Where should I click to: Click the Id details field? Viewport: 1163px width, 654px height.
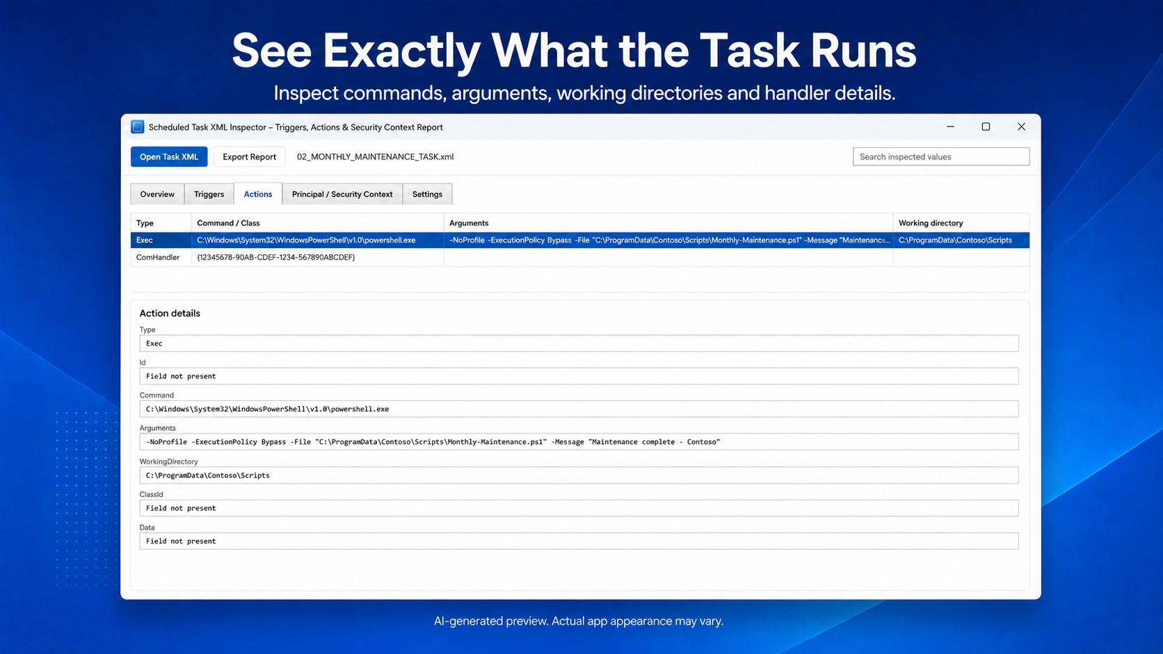[579, 376]
